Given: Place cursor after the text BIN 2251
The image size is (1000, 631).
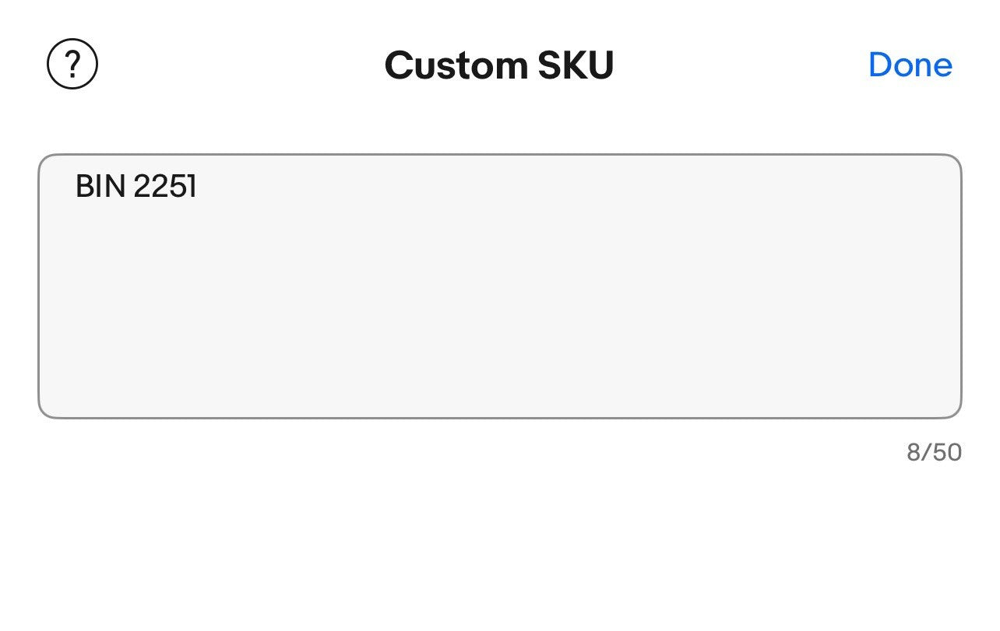Looking at the screenshot, I should click(x=199, y=187).
